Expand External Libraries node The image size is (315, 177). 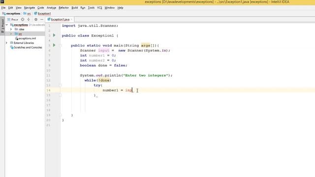click(x=6, y=43)
